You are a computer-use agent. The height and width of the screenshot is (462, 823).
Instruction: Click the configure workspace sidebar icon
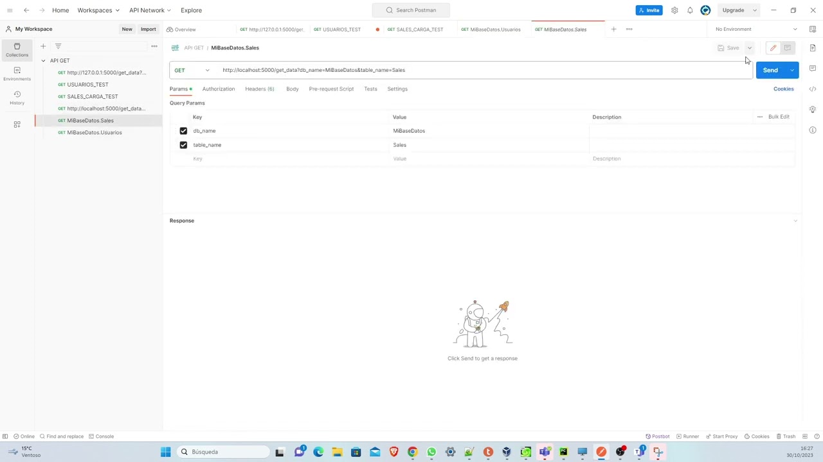click(17, 124)
